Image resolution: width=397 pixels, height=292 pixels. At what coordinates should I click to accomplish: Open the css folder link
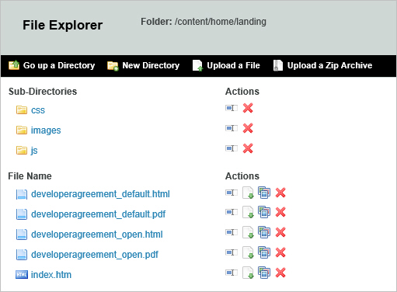pos(38,110)
